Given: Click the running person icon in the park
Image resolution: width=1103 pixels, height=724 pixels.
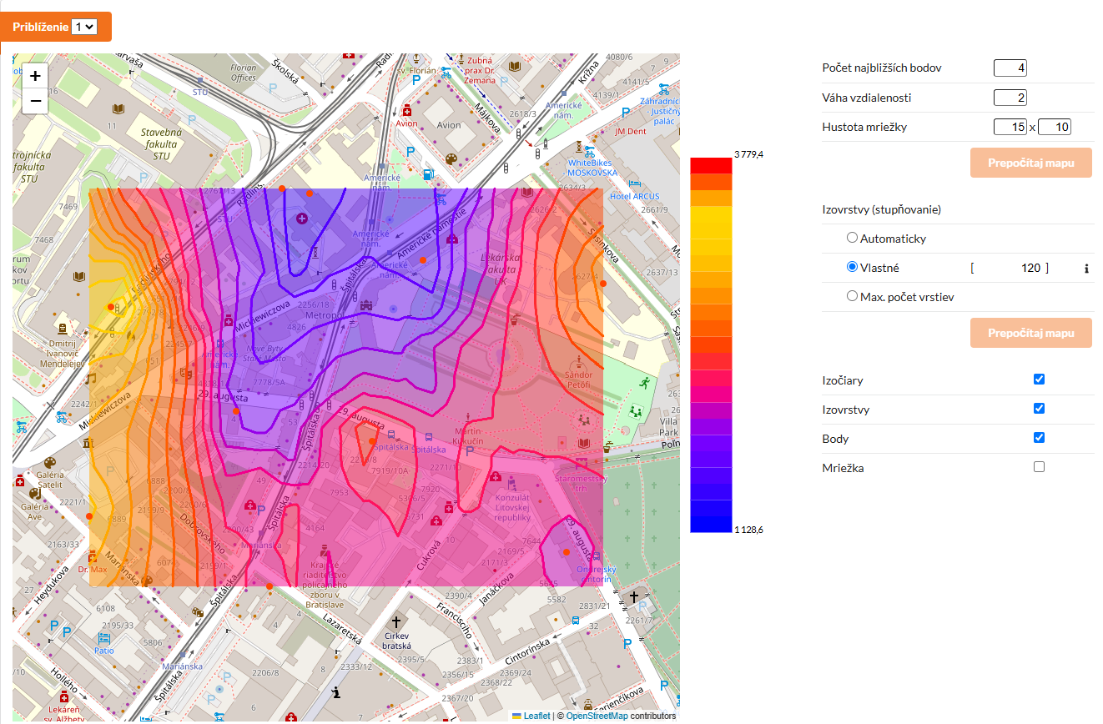Looking at the screenshot, I should pos(645,383).
